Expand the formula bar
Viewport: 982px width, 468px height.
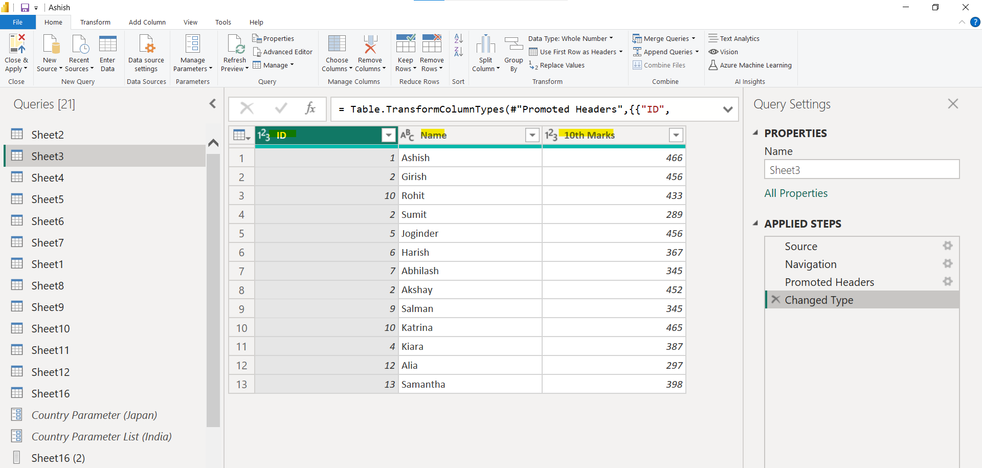point(728,109)
